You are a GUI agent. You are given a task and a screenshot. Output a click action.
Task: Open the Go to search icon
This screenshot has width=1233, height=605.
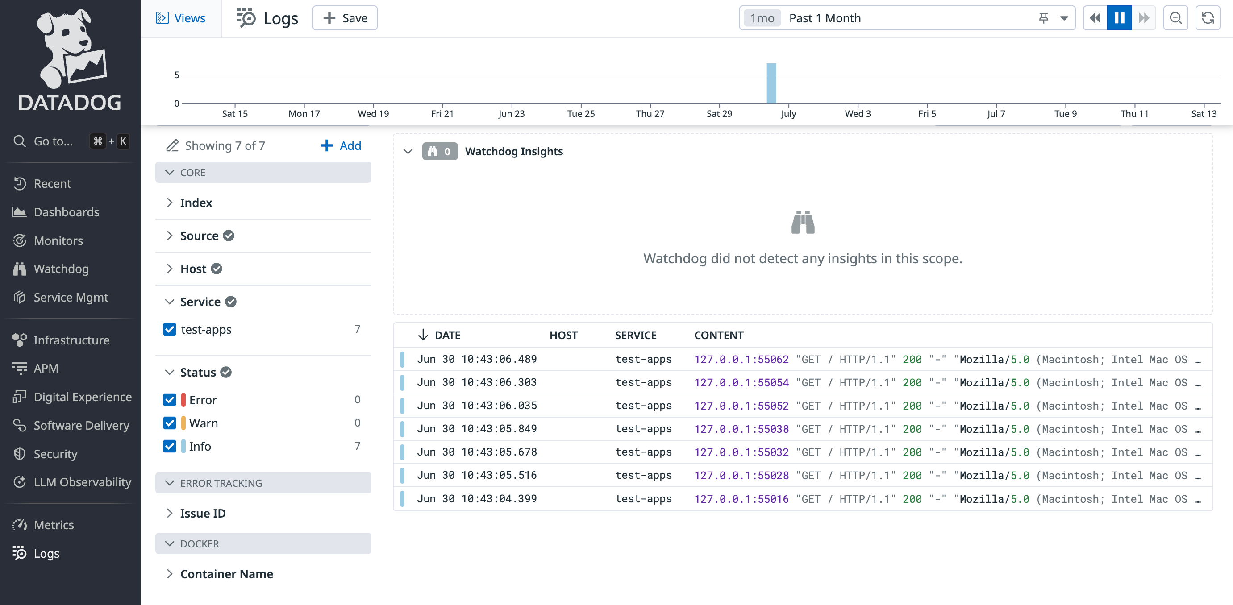(x=20, y=141)
